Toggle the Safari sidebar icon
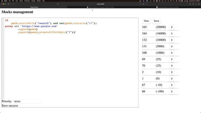 [8, 4]
